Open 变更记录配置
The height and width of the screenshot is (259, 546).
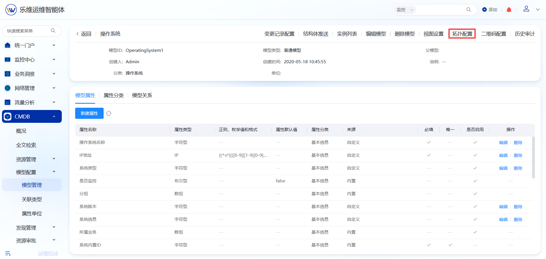tap(279, 34)
